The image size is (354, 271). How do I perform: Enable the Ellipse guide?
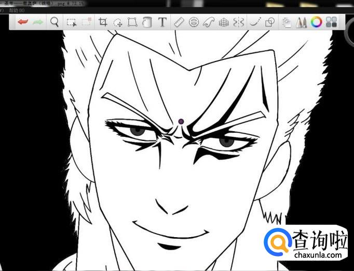[x=194, y=22]
